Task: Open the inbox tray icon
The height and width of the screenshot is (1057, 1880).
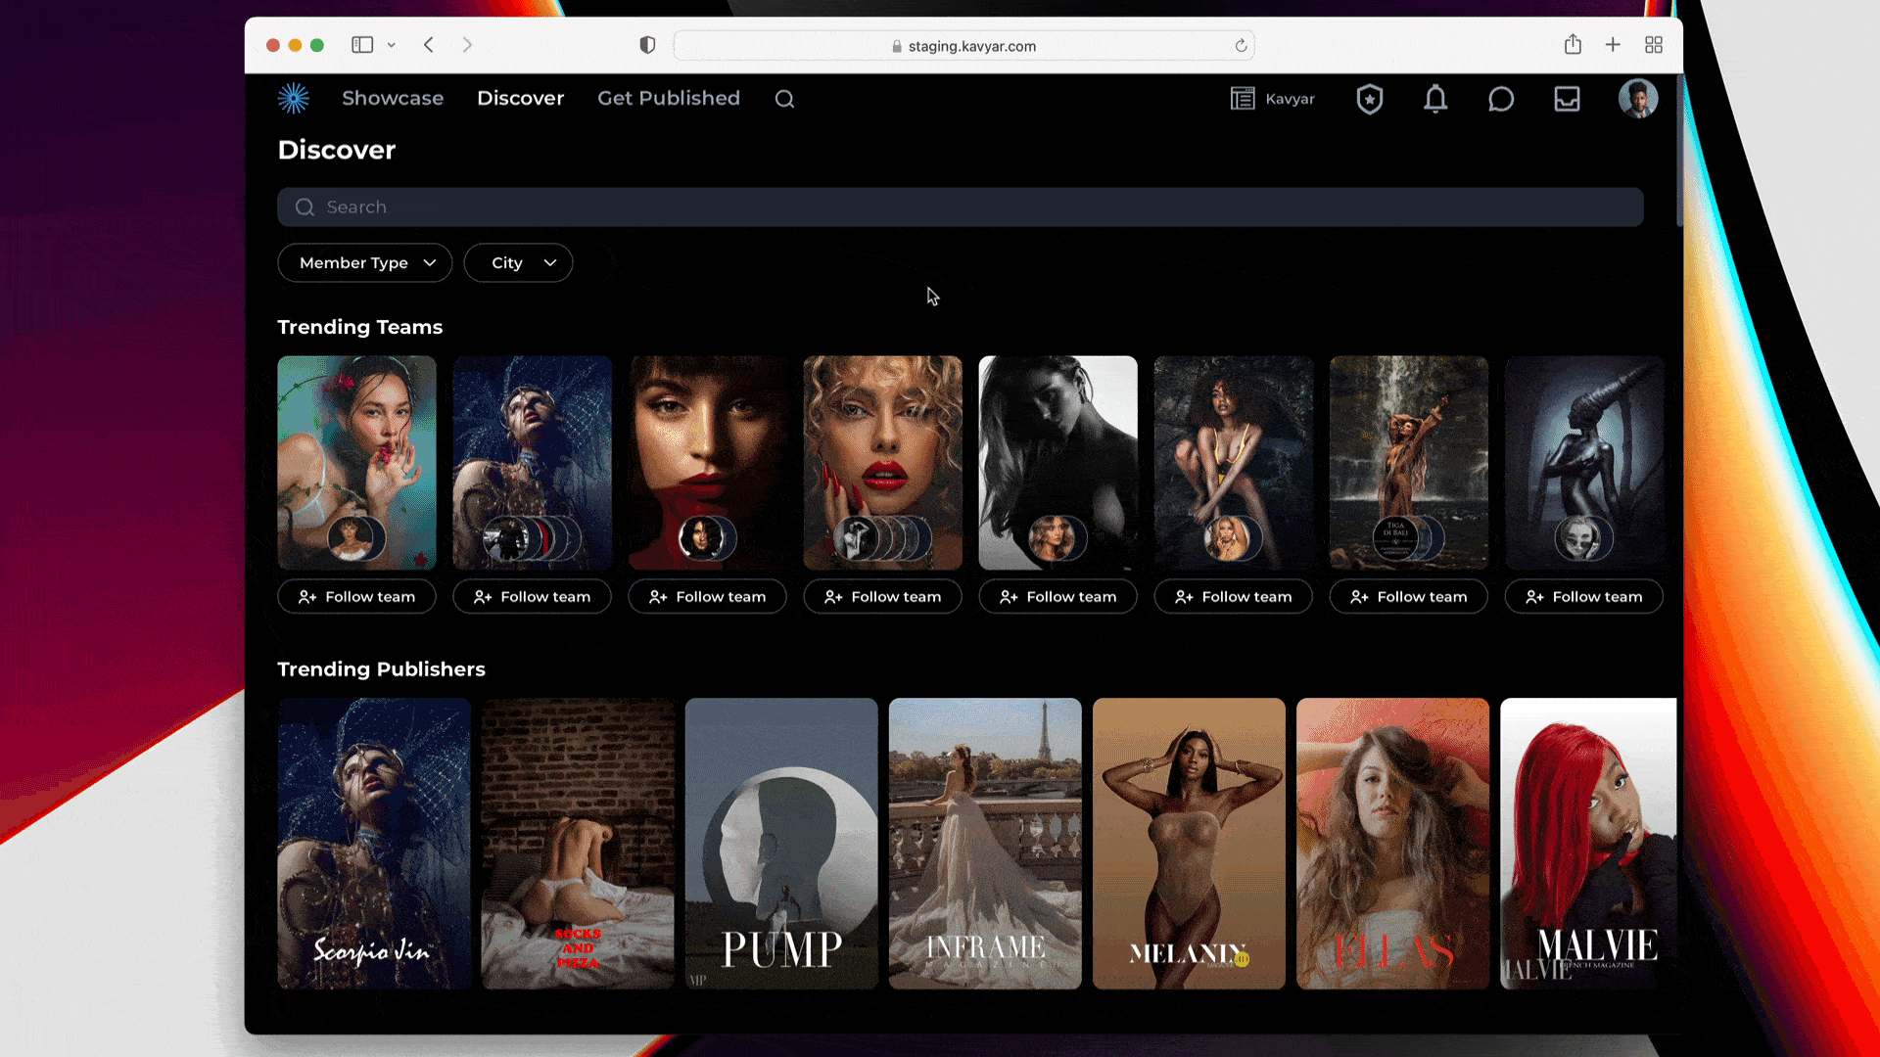Action: coord(1567,99)
